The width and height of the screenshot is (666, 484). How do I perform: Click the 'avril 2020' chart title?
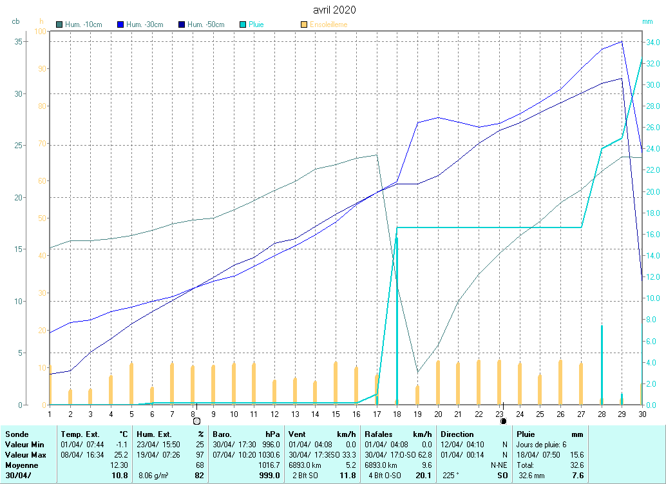(x=334, y=10)
